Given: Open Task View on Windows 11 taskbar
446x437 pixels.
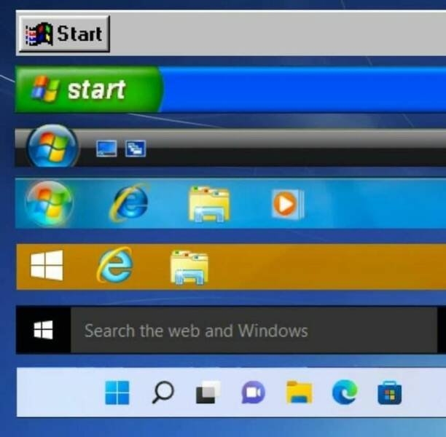Looking at the screenshot, I should pos(208,393).
